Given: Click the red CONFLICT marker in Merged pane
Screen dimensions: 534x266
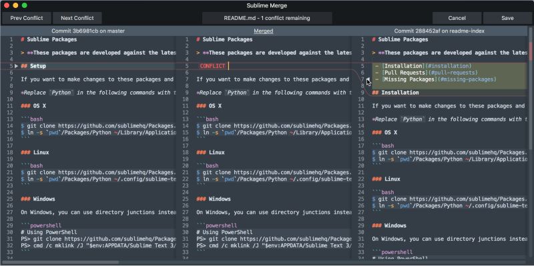Looking at the screenshot, I should coord(212,66).
